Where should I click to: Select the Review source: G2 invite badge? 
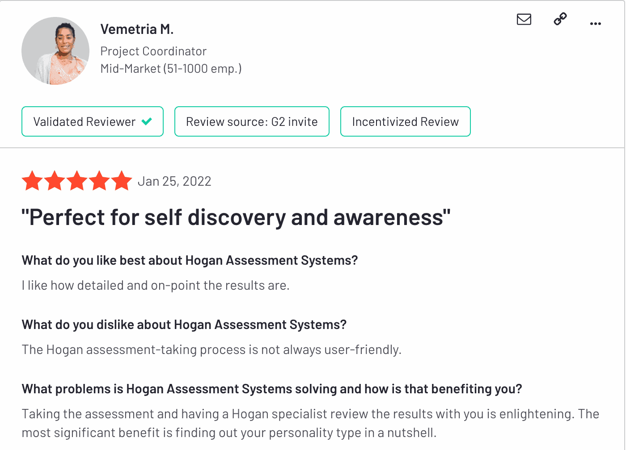click(252, 121)
